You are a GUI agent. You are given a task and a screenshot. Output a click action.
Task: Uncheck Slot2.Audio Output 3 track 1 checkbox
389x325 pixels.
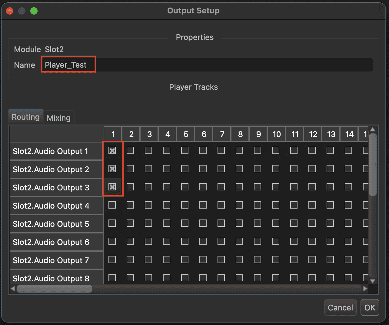(x=112, y=187)
